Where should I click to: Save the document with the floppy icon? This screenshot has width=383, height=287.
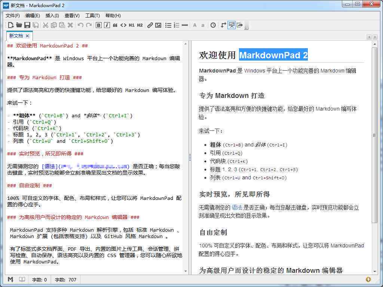coord(27,25)
